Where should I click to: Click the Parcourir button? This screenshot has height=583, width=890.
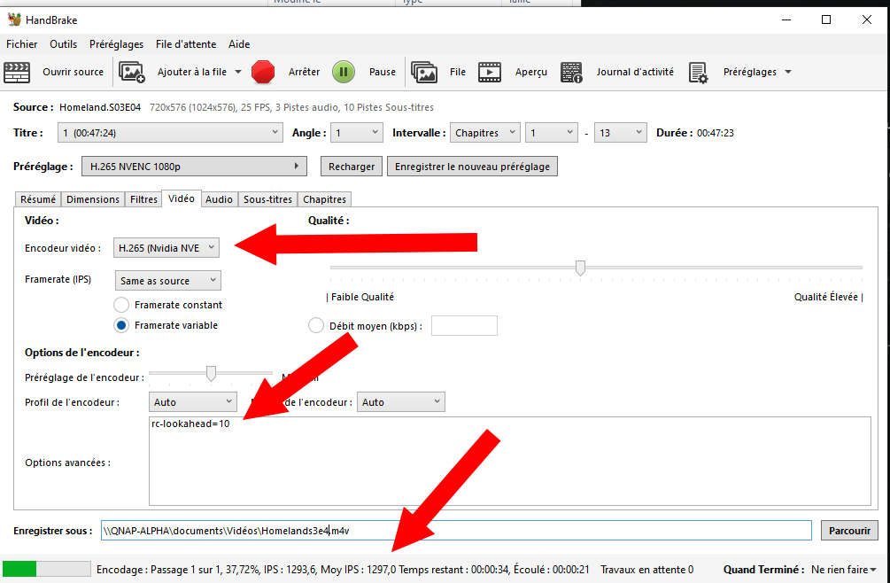click(849, 531)
